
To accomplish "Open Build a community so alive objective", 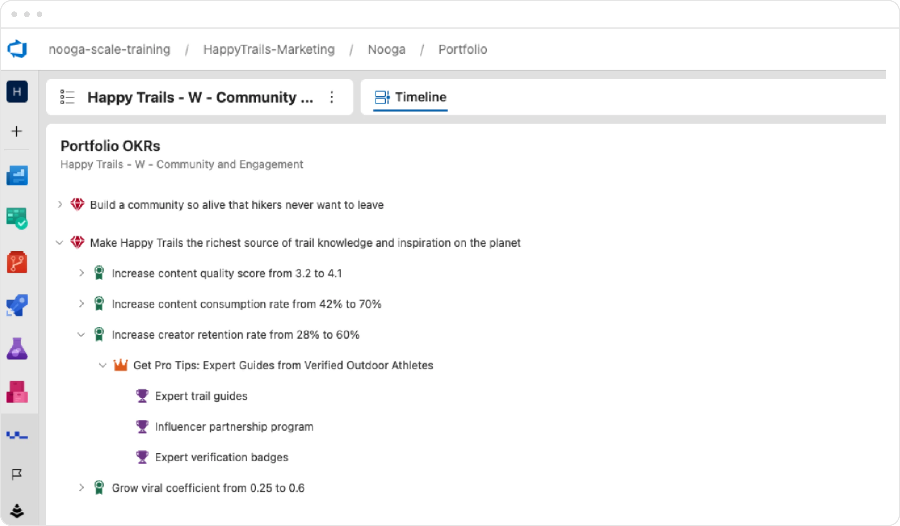I will coord(237,205).
